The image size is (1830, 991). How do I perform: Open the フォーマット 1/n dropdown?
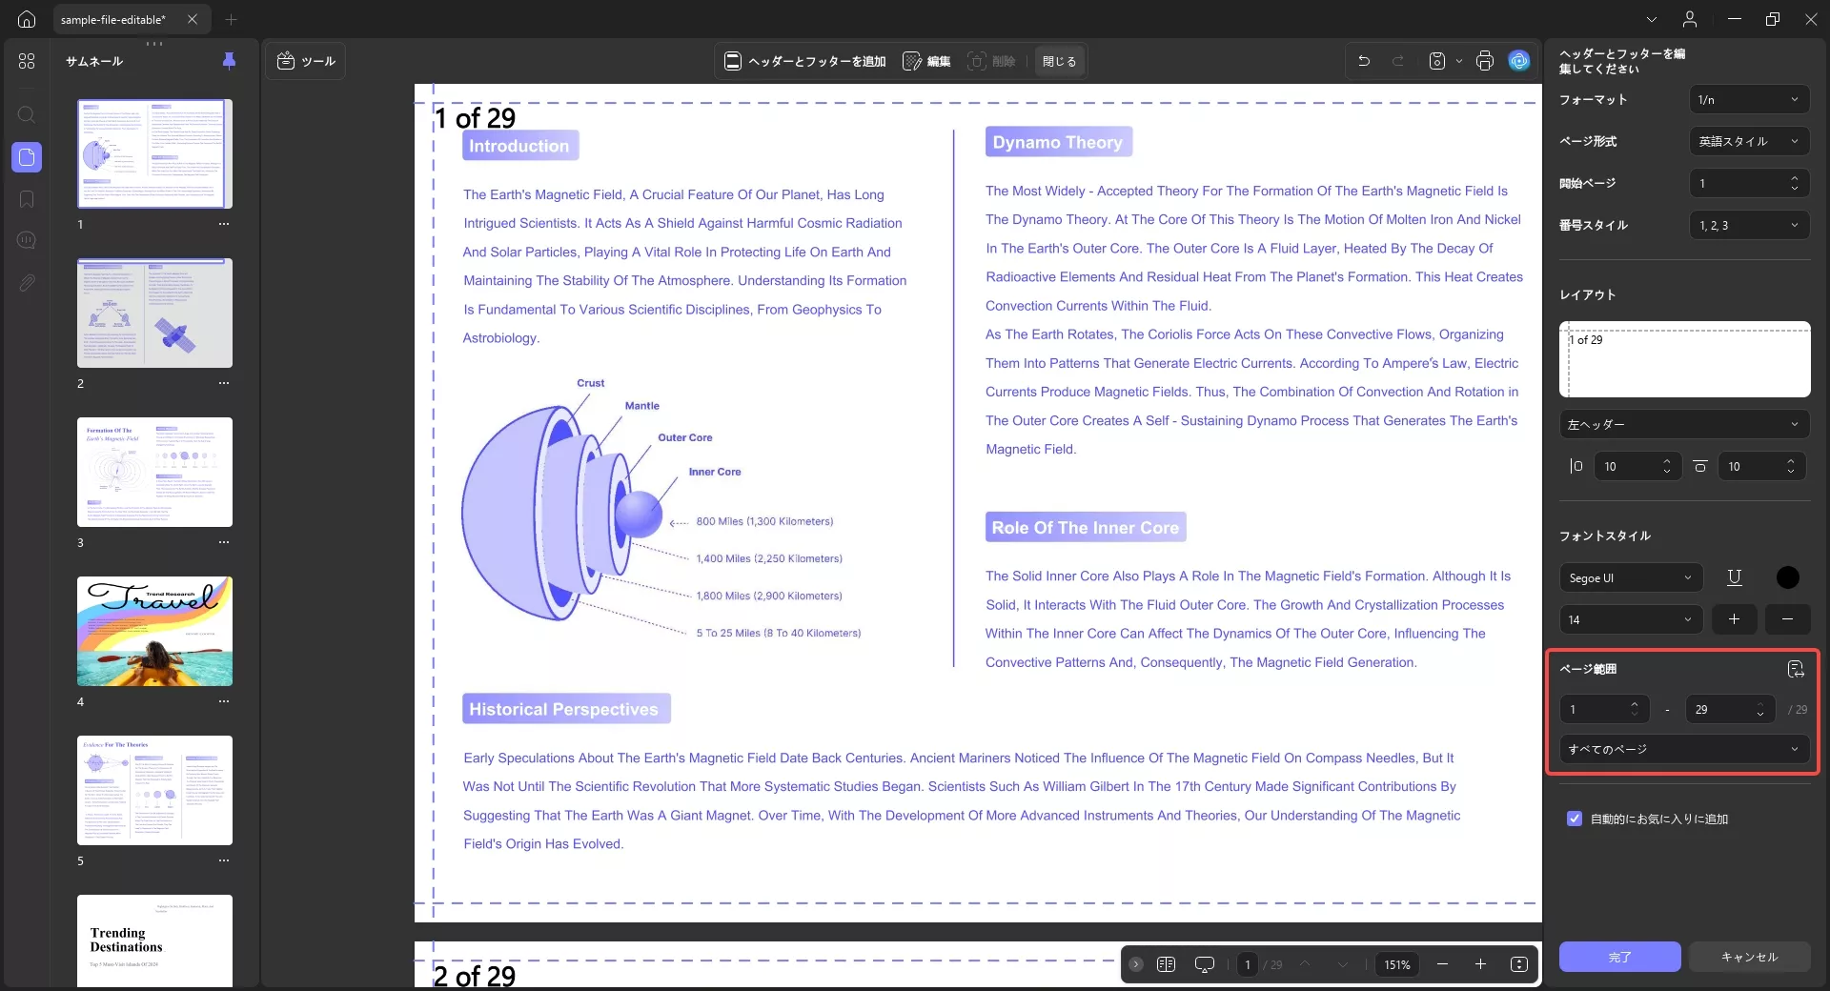pos(1749,99)
